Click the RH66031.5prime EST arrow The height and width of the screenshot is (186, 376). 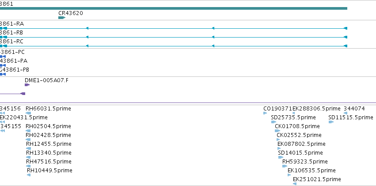pyautogui.click(x=28, y=113)
